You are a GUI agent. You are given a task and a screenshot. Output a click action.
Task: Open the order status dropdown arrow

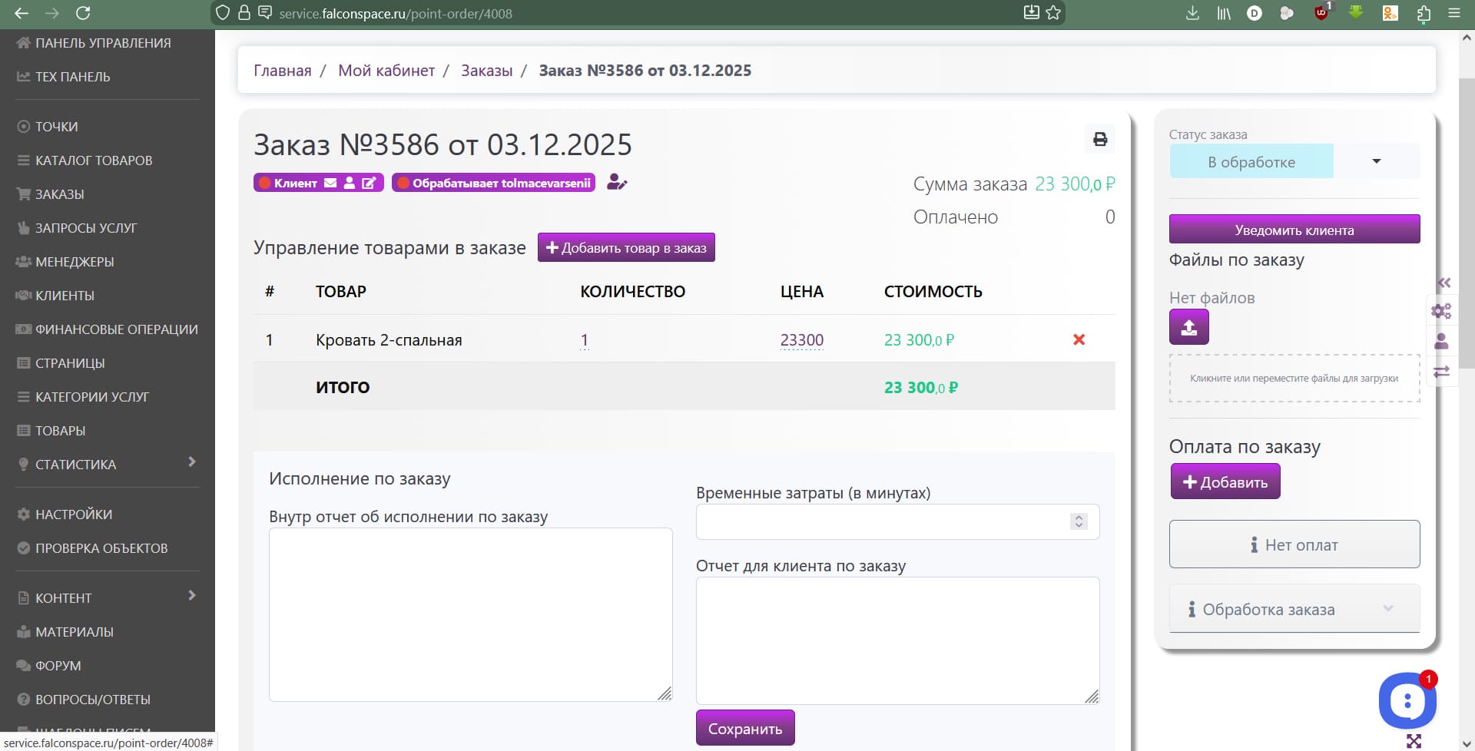coord(1376,161)
